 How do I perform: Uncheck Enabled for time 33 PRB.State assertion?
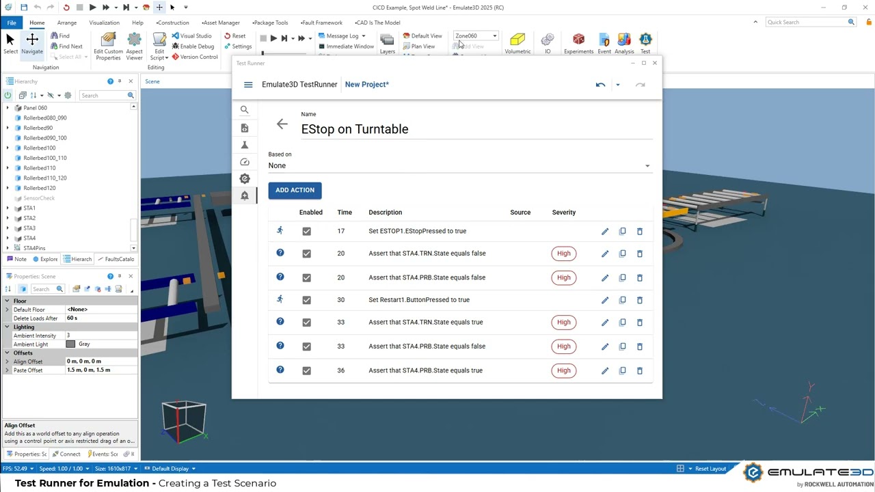[306, 346]
